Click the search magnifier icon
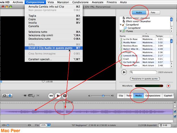Screen dimensions: 177x133 pyautogui.click(x=131, y=72)
